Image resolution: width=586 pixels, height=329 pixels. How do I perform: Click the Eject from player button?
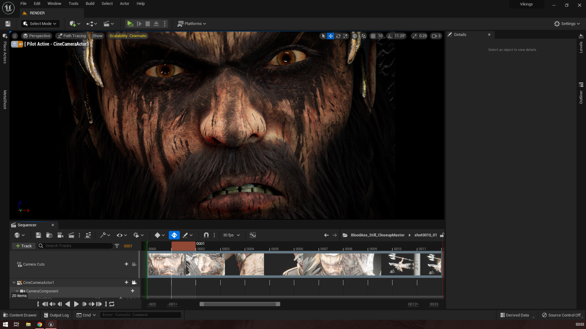[156, 24]
